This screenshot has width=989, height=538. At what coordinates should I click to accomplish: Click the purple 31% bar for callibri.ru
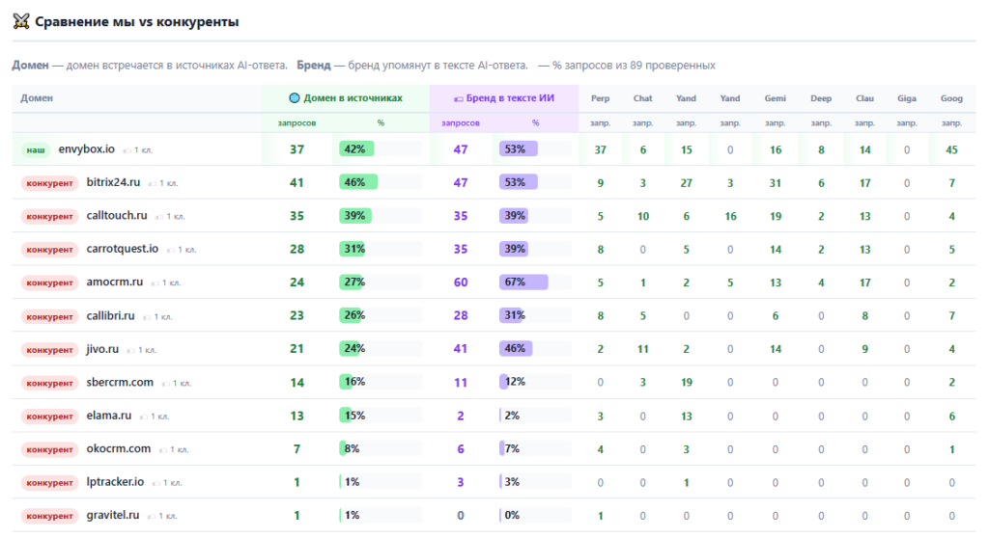point(511,315)
